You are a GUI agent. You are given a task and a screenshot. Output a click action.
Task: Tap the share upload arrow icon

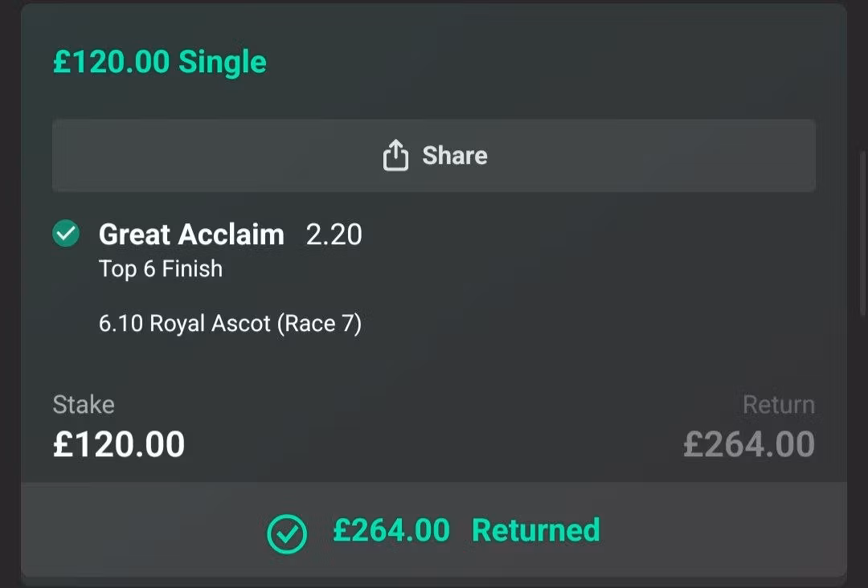click(395, 156)
